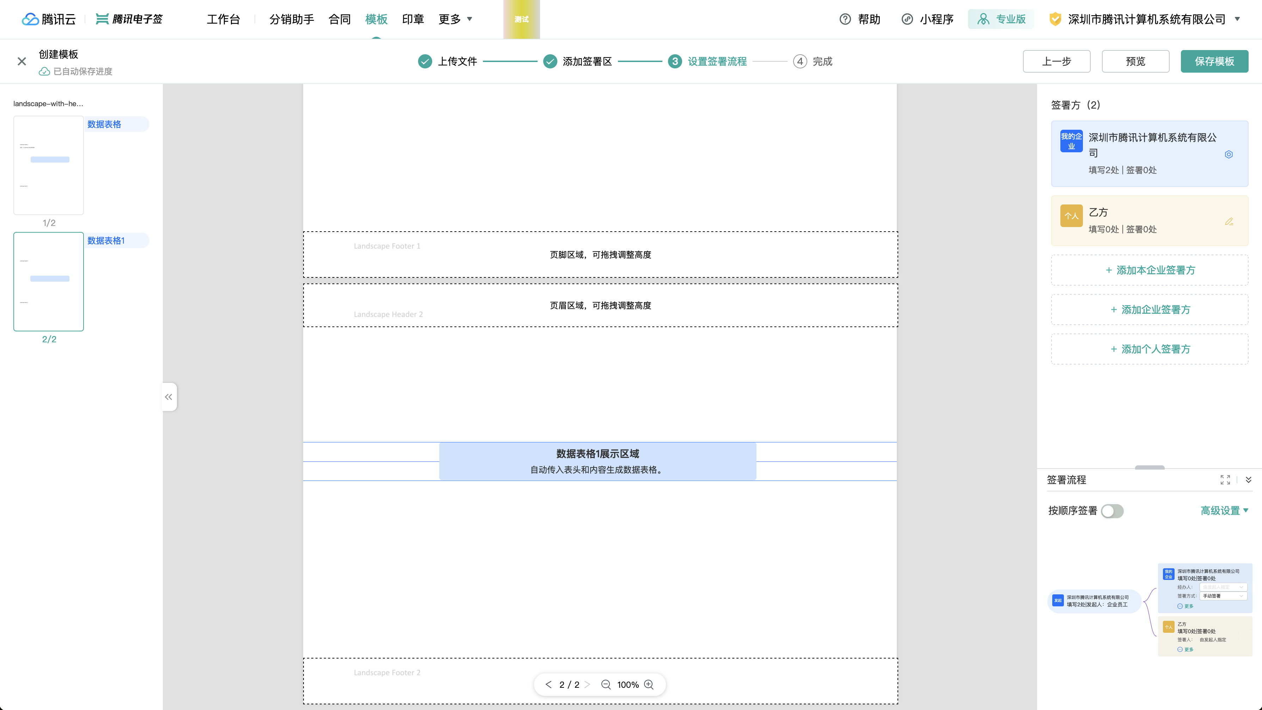
Task: Open the 高级设置 dropdown
Action: 1224,510
